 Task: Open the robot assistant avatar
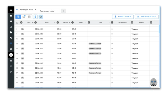tap(153, 82)
